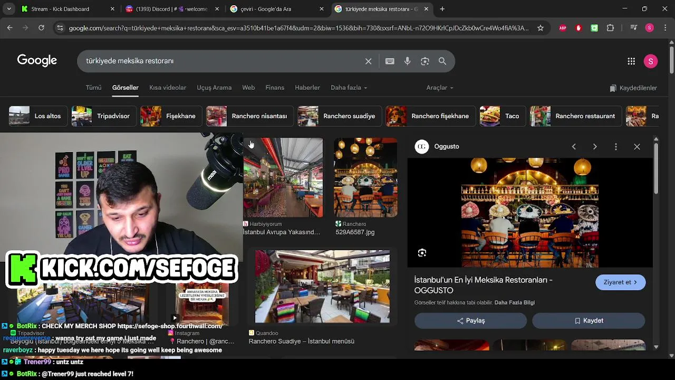Open the AdBlock Plus extension

[x=563, y=28]
